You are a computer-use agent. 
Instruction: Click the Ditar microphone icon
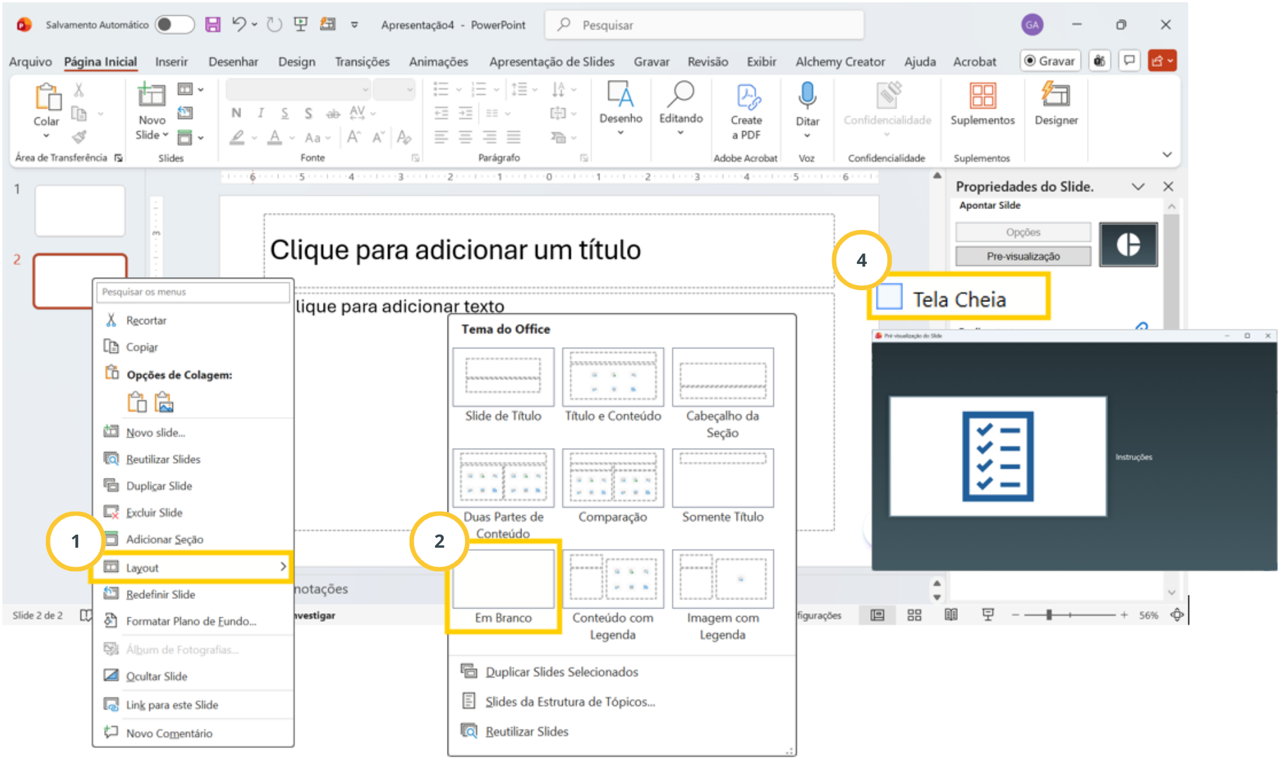[x=807, y=96]
